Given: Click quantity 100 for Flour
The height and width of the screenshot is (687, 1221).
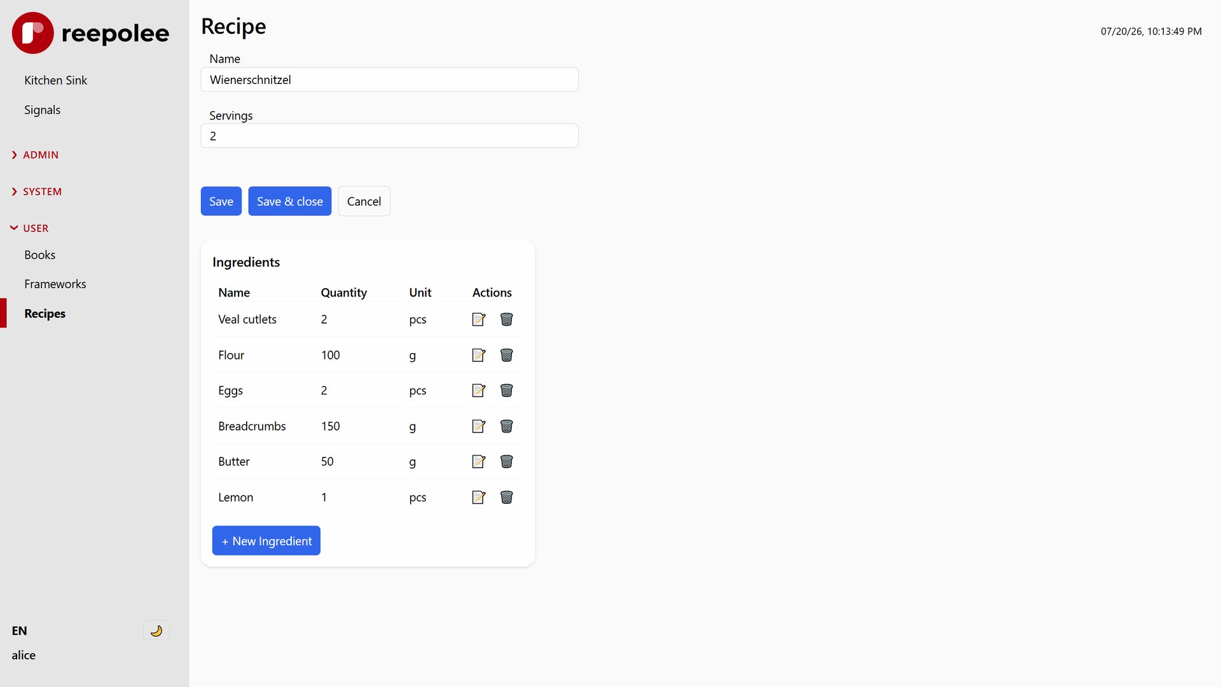Looking at the screenshot, I should (331, 355).
